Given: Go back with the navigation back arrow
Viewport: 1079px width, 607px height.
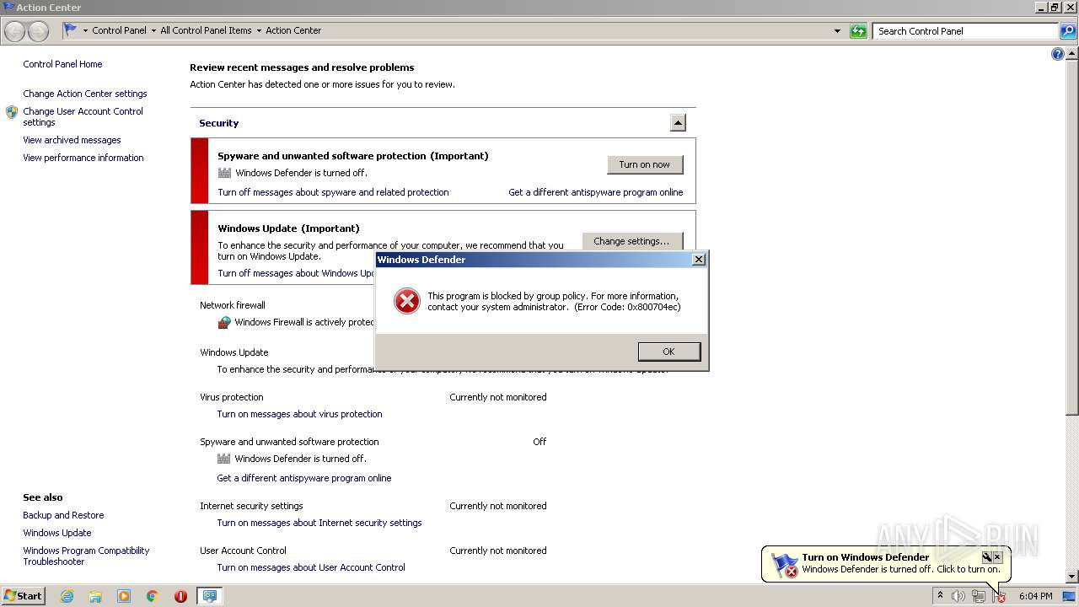Looking at the screenshot, I should (15, 31).
